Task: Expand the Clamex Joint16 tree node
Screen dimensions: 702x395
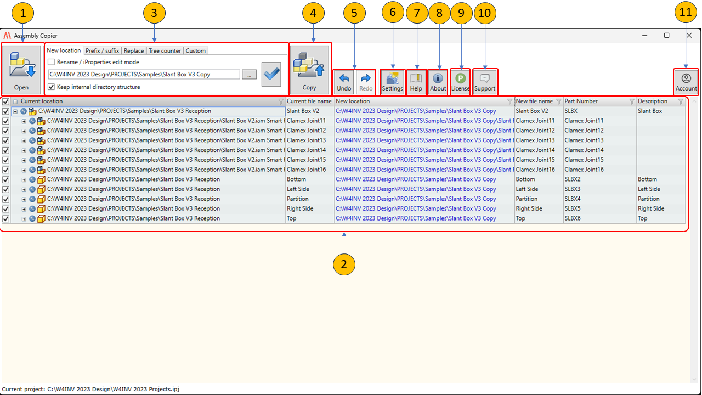Action: [24, 170]
